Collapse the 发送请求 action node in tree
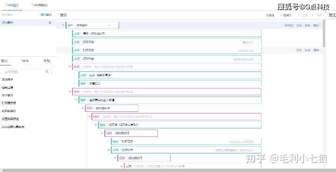Image resolution: width=336 pixels, height=172 pixels. pos(108,150)
